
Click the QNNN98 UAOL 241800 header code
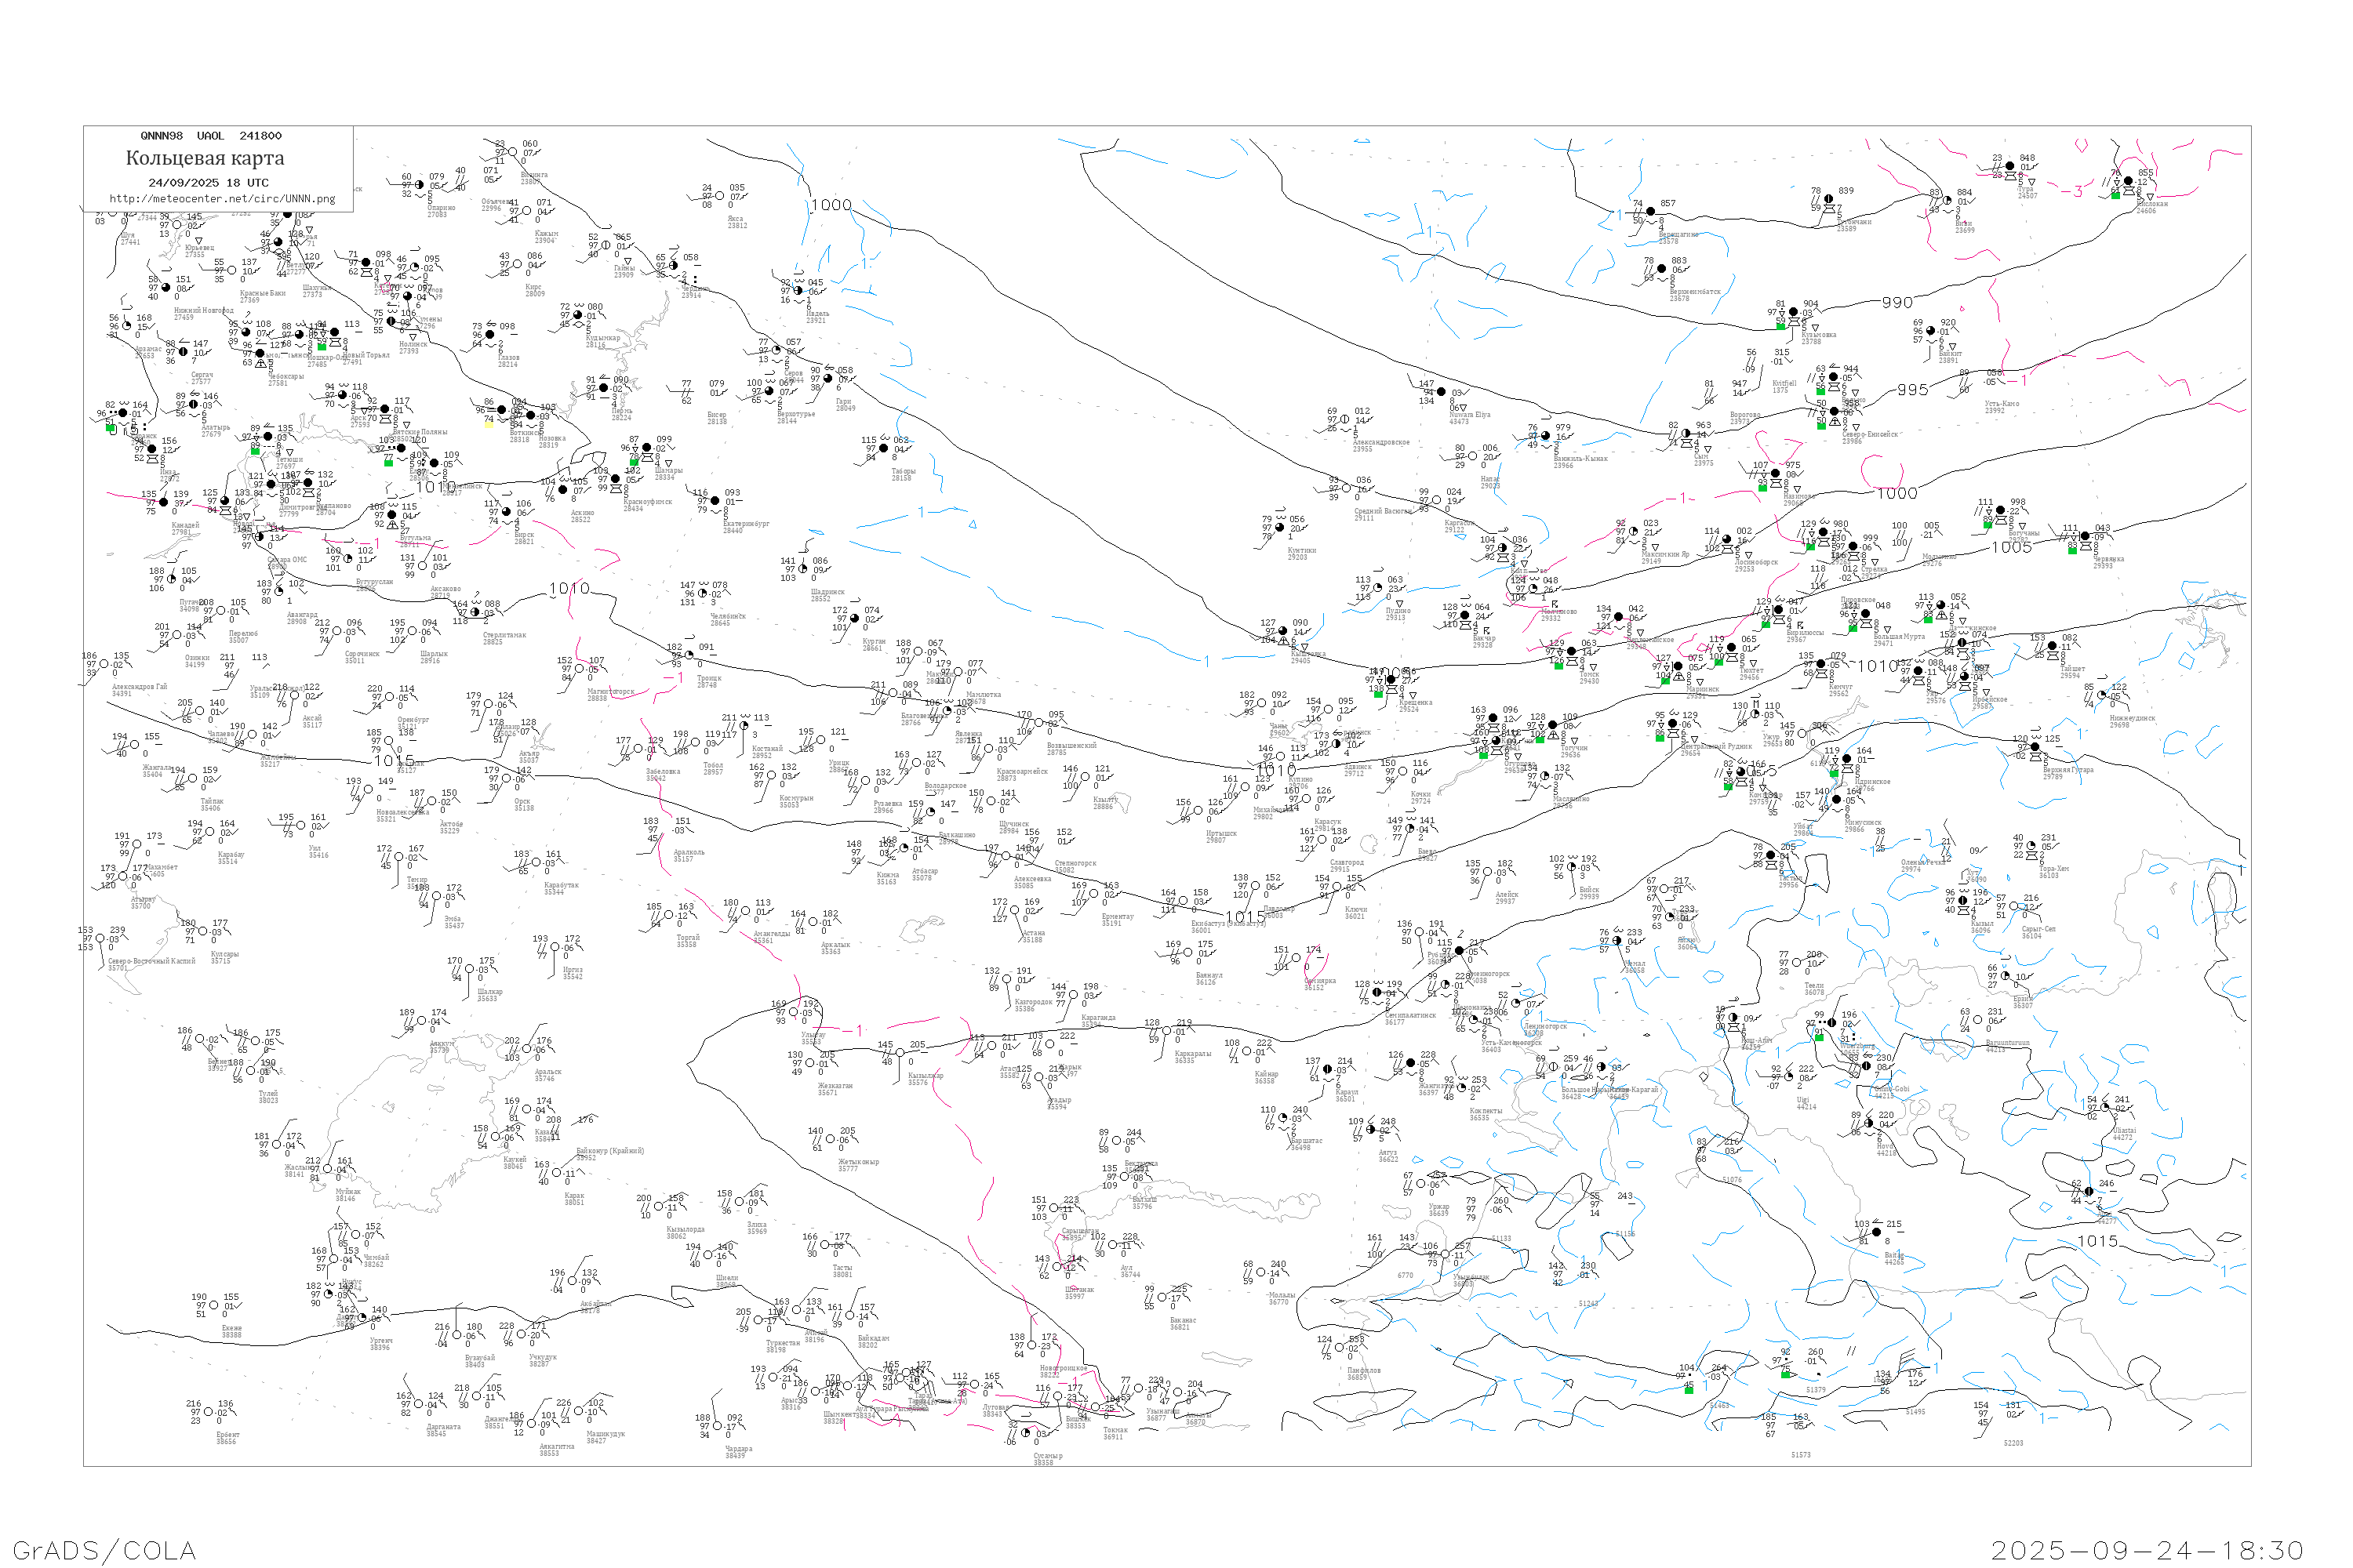211,136
